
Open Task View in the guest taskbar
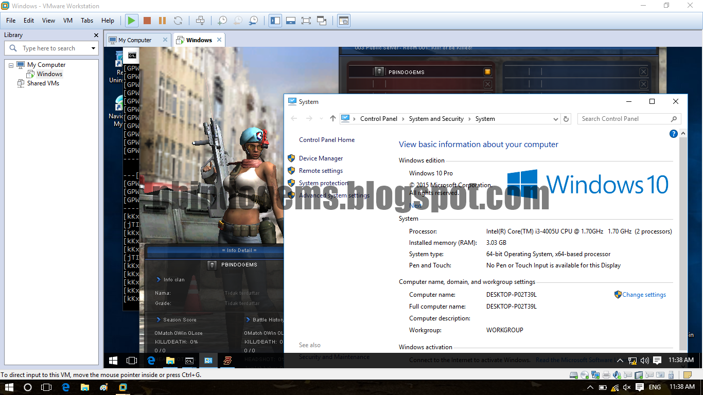point(132,361)
